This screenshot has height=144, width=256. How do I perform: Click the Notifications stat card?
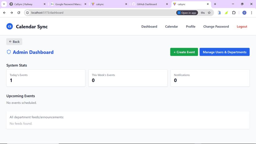[x=210, y=78]
